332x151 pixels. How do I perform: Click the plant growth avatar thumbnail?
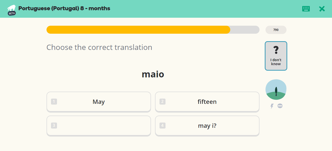tap(276, 90)
